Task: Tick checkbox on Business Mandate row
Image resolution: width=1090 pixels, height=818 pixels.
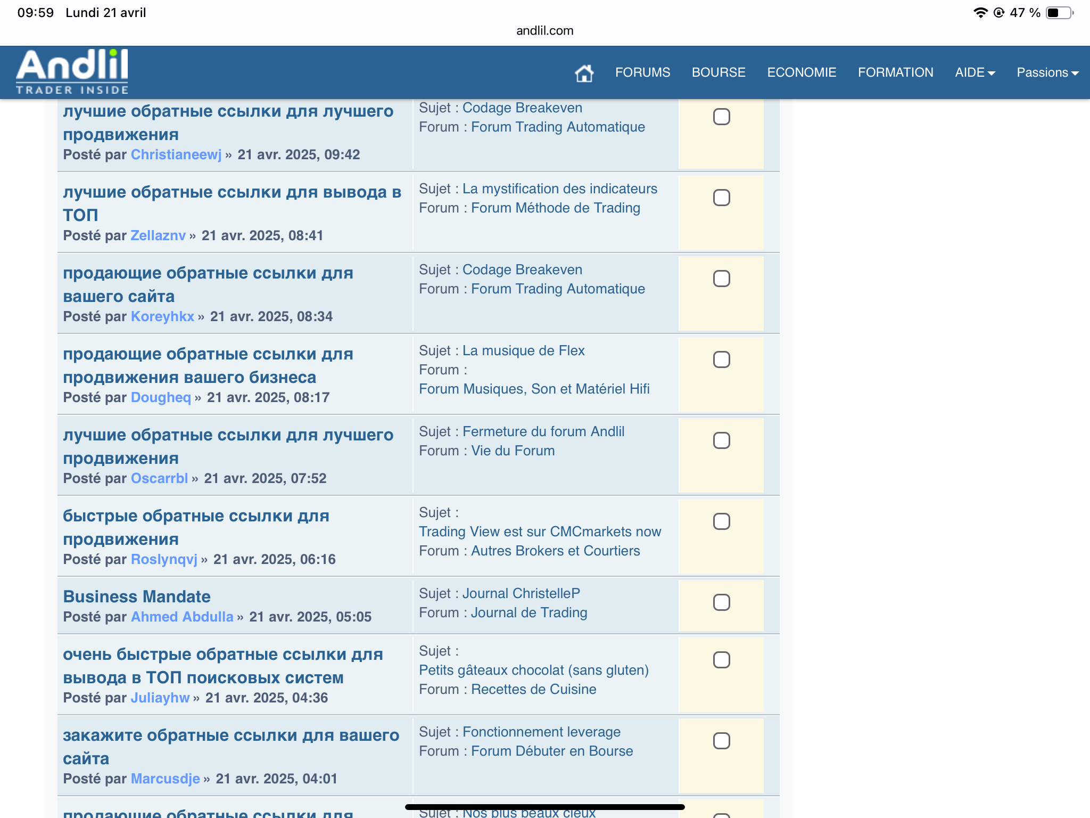Action: coord(721,603)
